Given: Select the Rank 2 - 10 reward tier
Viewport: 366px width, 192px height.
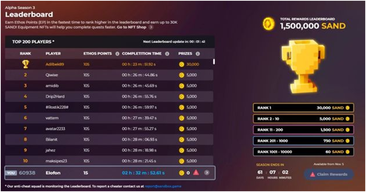Looking at the screenshot, I should 303,119.
